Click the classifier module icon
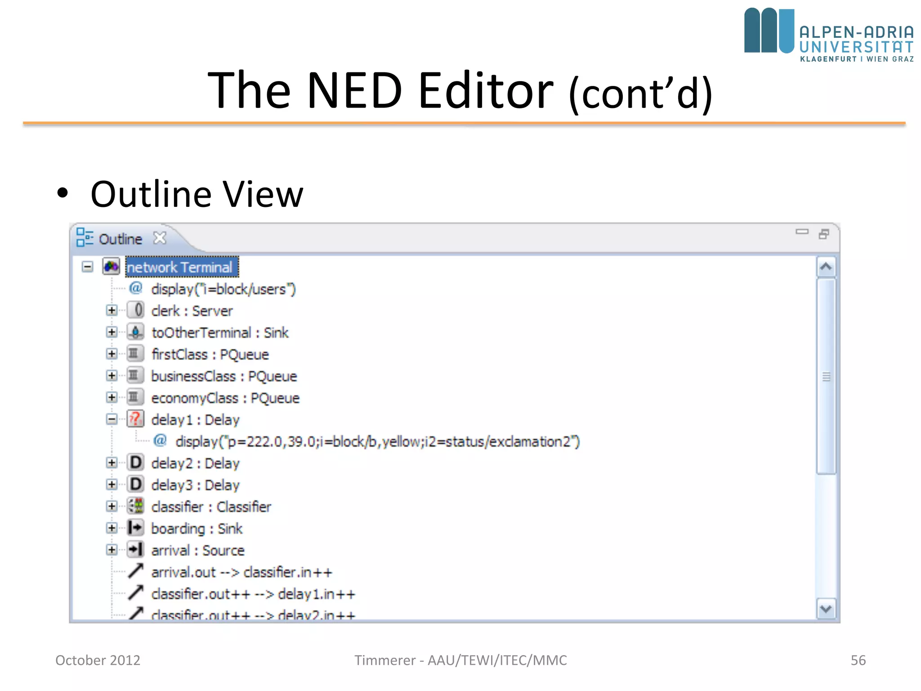 tap(135, 506)
